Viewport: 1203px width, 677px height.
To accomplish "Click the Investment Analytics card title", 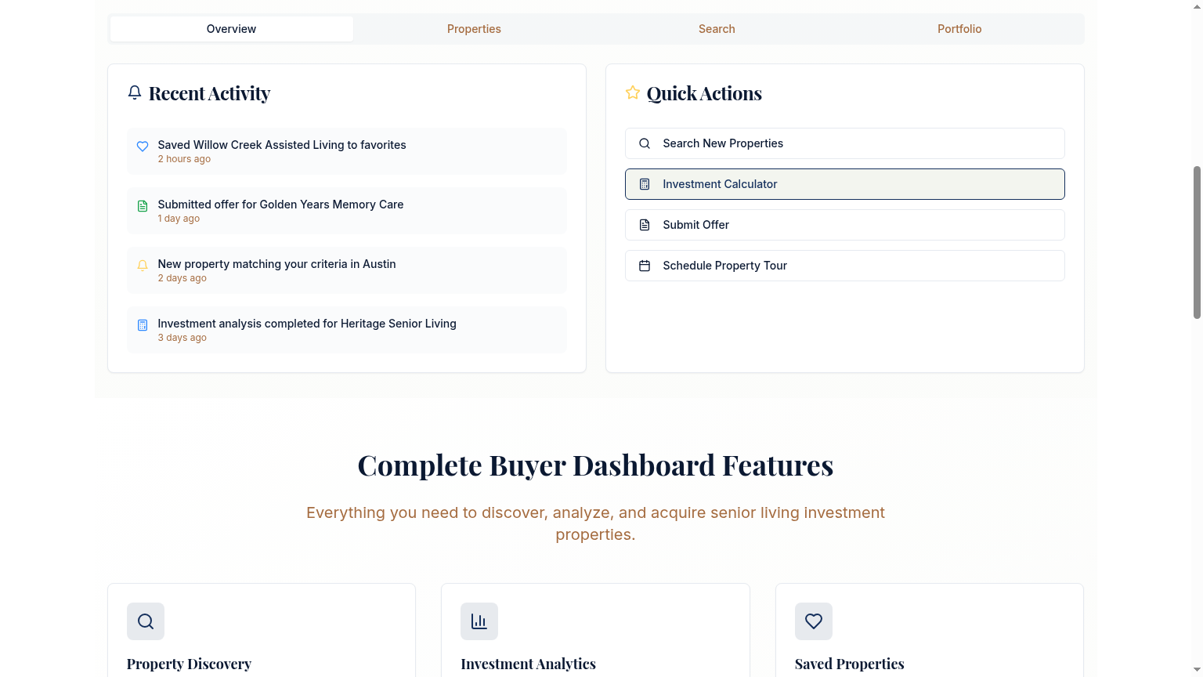I will click(528, 664).
